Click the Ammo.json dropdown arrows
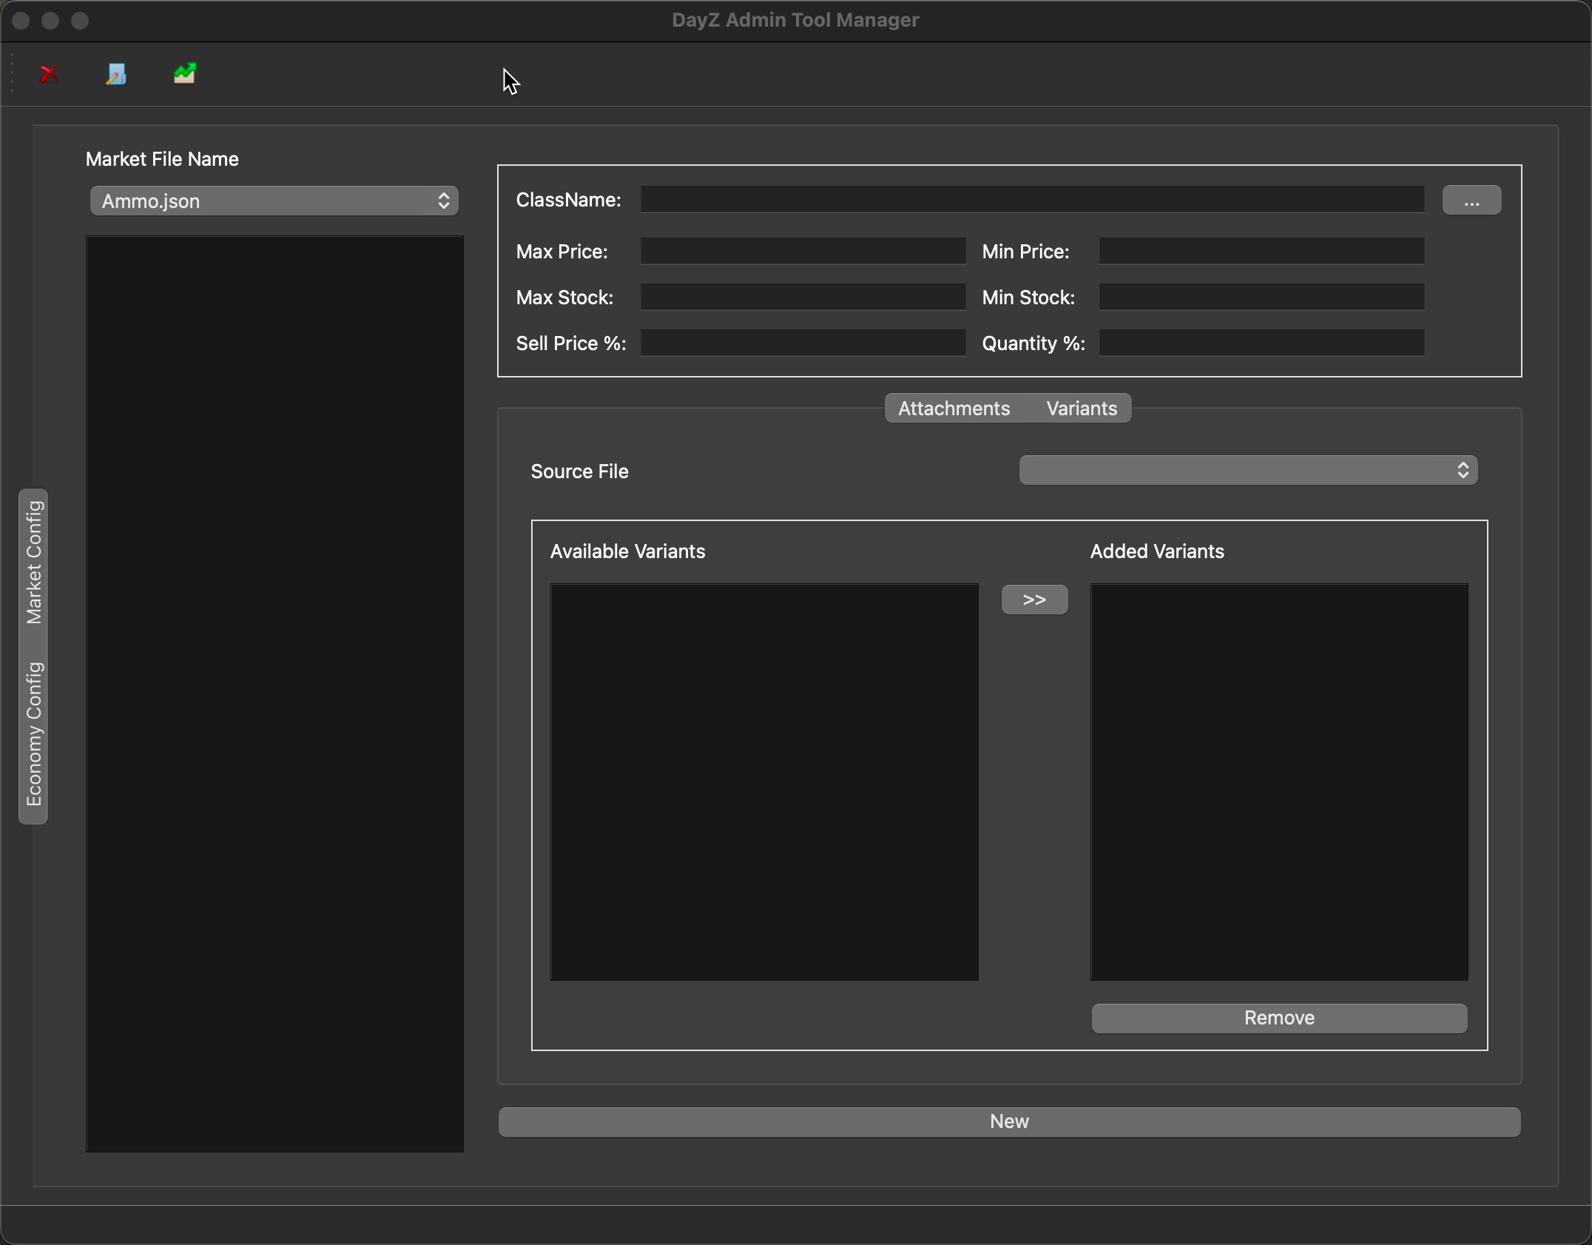 pos(443,201)
